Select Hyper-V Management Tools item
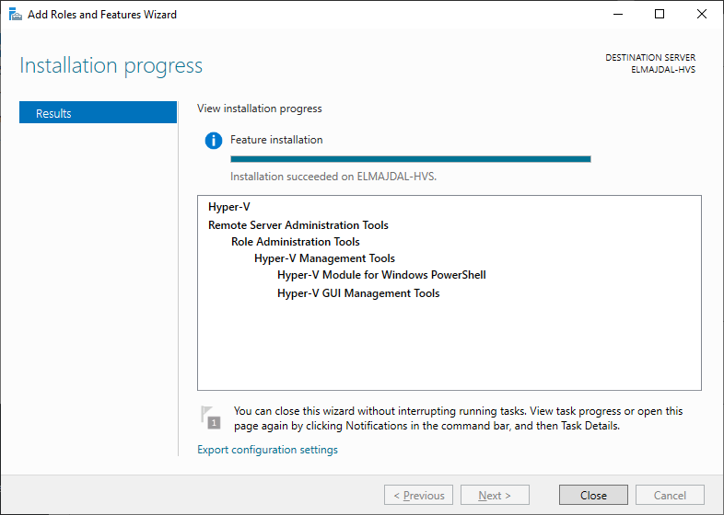This screenshot has height=515, width=724. click(324, 258)
